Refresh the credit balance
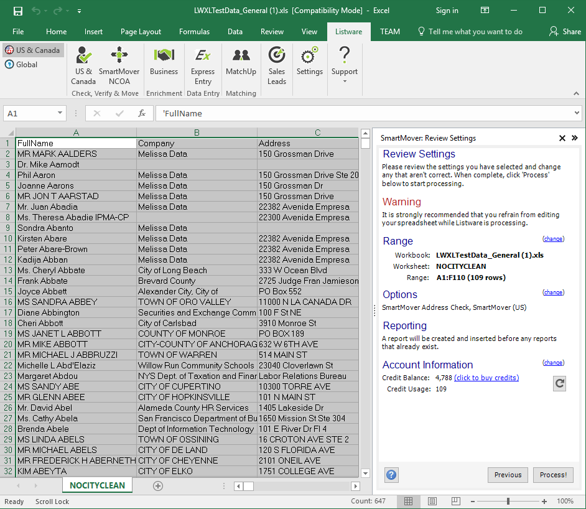Screen dimensions: 586x509 click(559, 384)
